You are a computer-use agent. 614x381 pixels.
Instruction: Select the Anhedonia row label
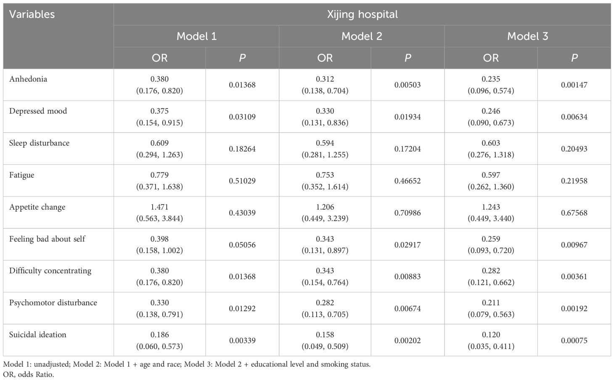pyautogui.click(x=28, y=79)
